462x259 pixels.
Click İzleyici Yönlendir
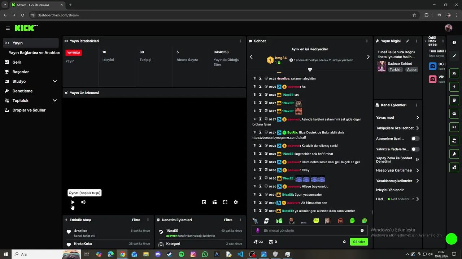pyautogui.click(x=390, y=190)
